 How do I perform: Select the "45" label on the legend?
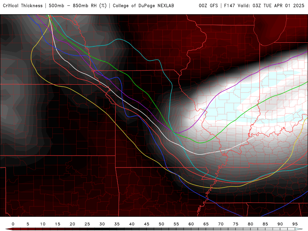point(147,224)
